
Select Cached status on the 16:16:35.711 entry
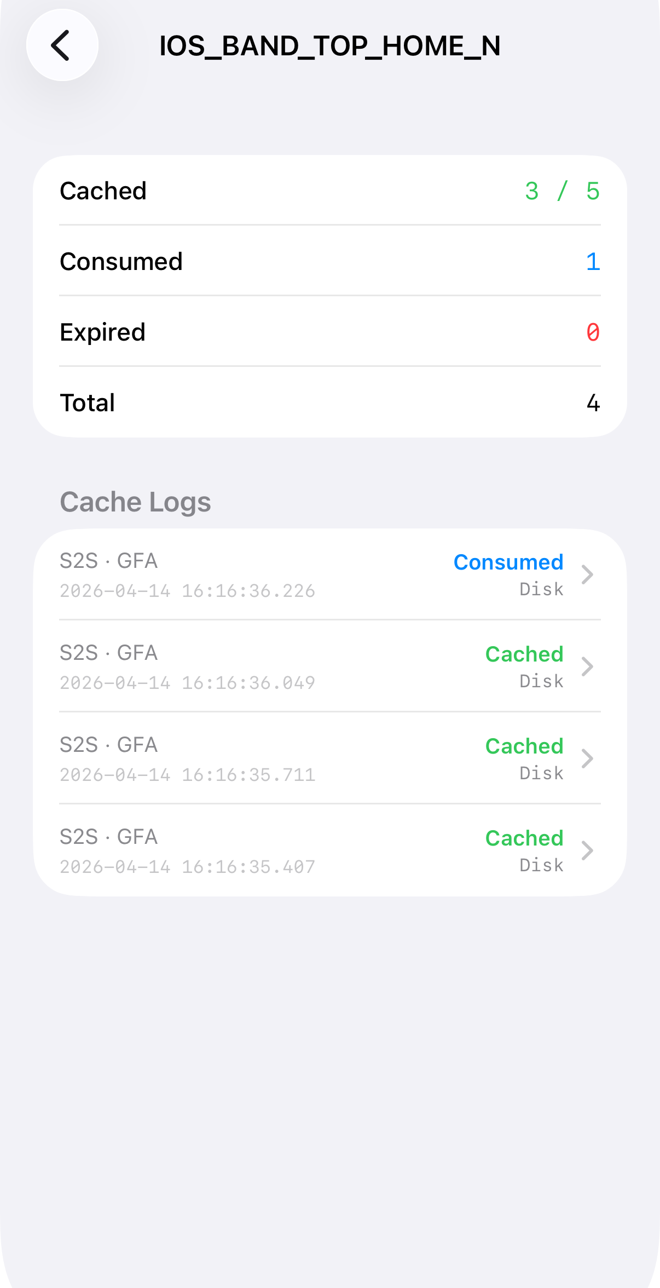[524, 746]
